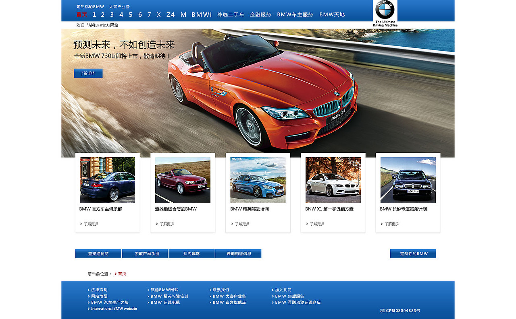Viewport: 516px width, 319px height.
Task: Click 定制你的BMW button above footer
Action: pos(413,254)
